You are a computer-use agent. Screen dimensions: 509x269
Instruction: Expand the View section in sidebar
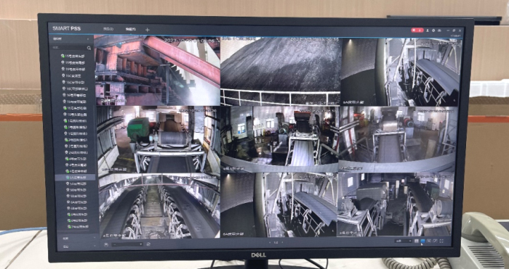click(76, 238)
